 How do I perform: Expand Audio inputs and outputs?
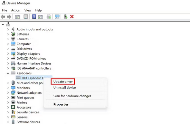click(x=8, y=29)
